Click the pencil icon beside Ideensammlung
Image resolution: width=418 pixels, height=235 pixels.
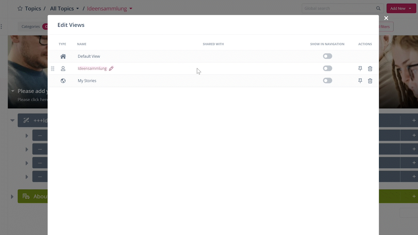point(111,69)
